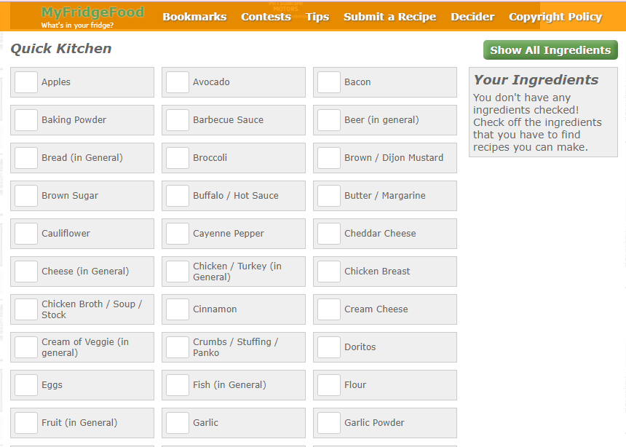This screenshot has width=626, height=447.
Task: Go to the Contests page
Action: coord(266,17)
